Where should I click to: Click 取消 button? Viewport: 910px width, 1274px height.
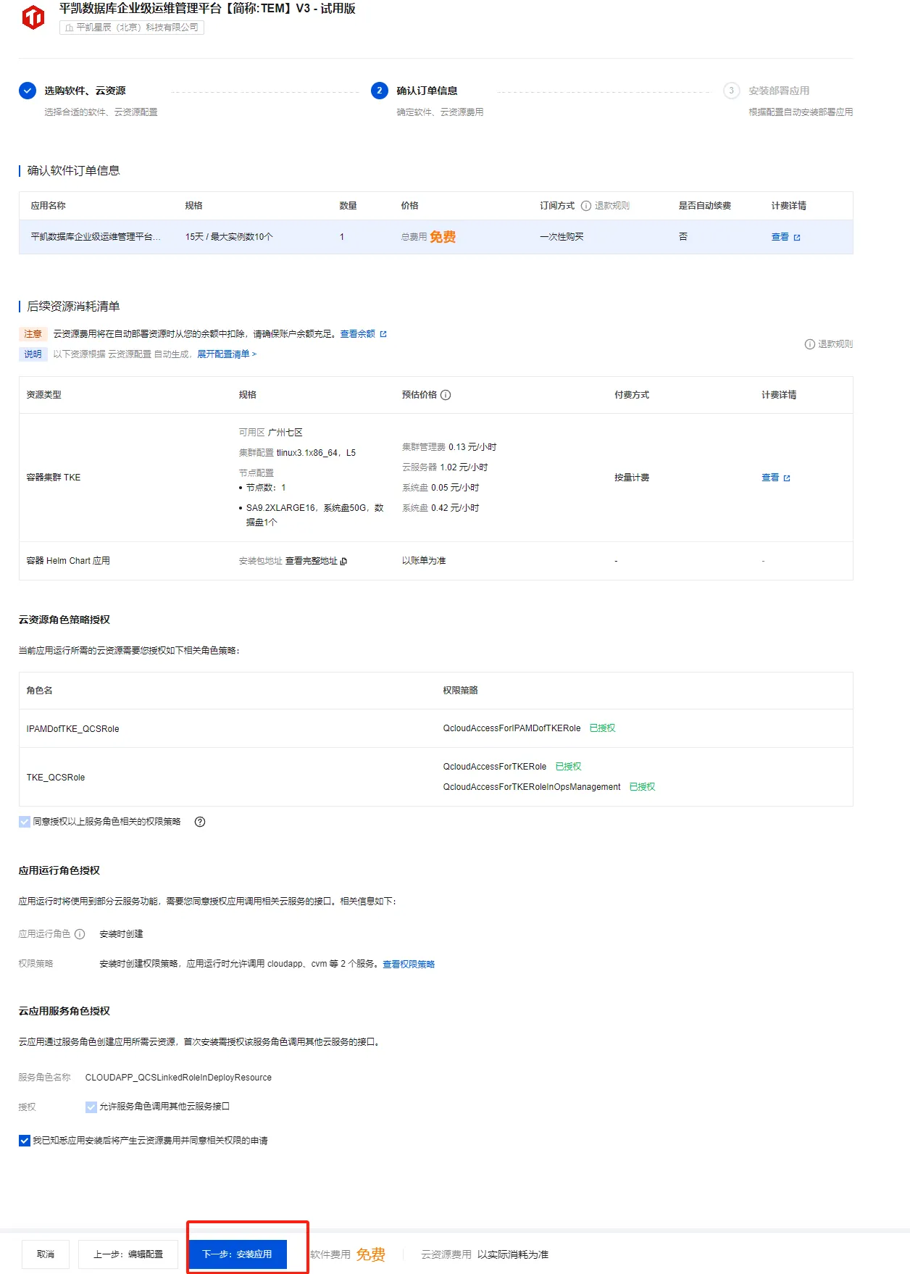46,1254
